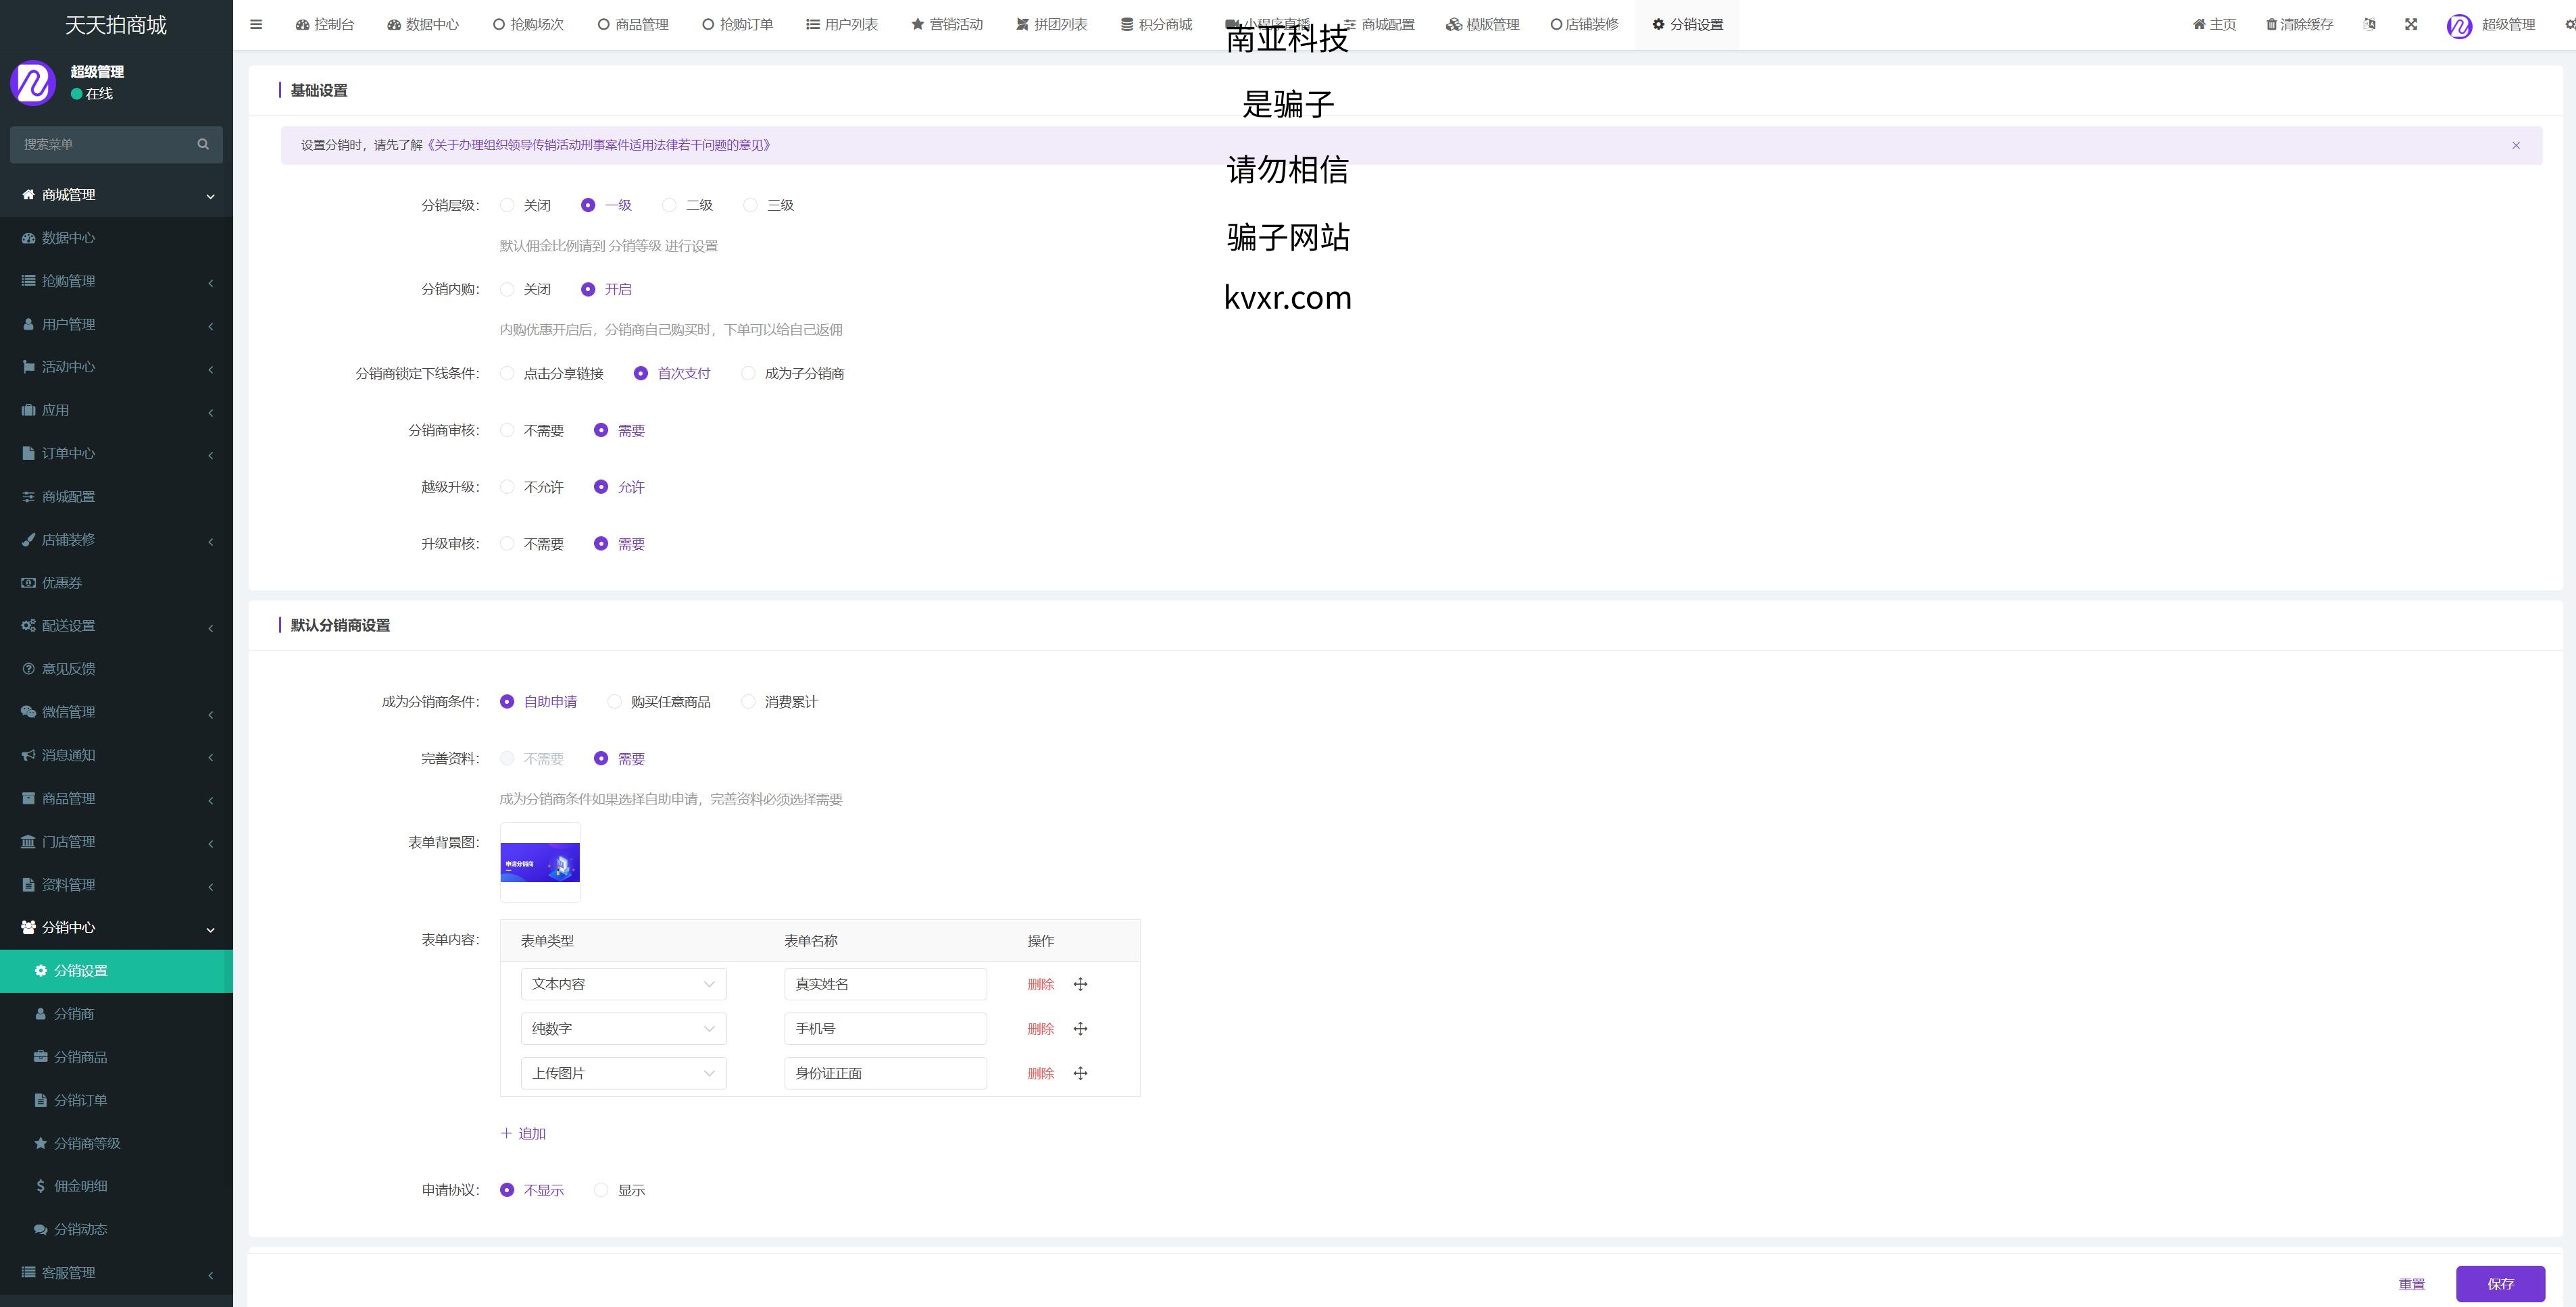This screenshot has height=1307, width=2576.
Task: Expand 用户管理 sidebar menu
Action: click(116, 324)
